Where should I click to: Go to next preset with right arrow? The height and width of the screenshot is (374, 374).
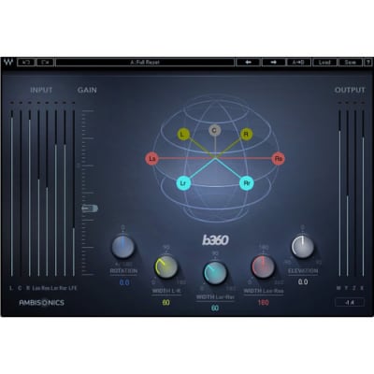pyautogui.click(x=273, y=62)
